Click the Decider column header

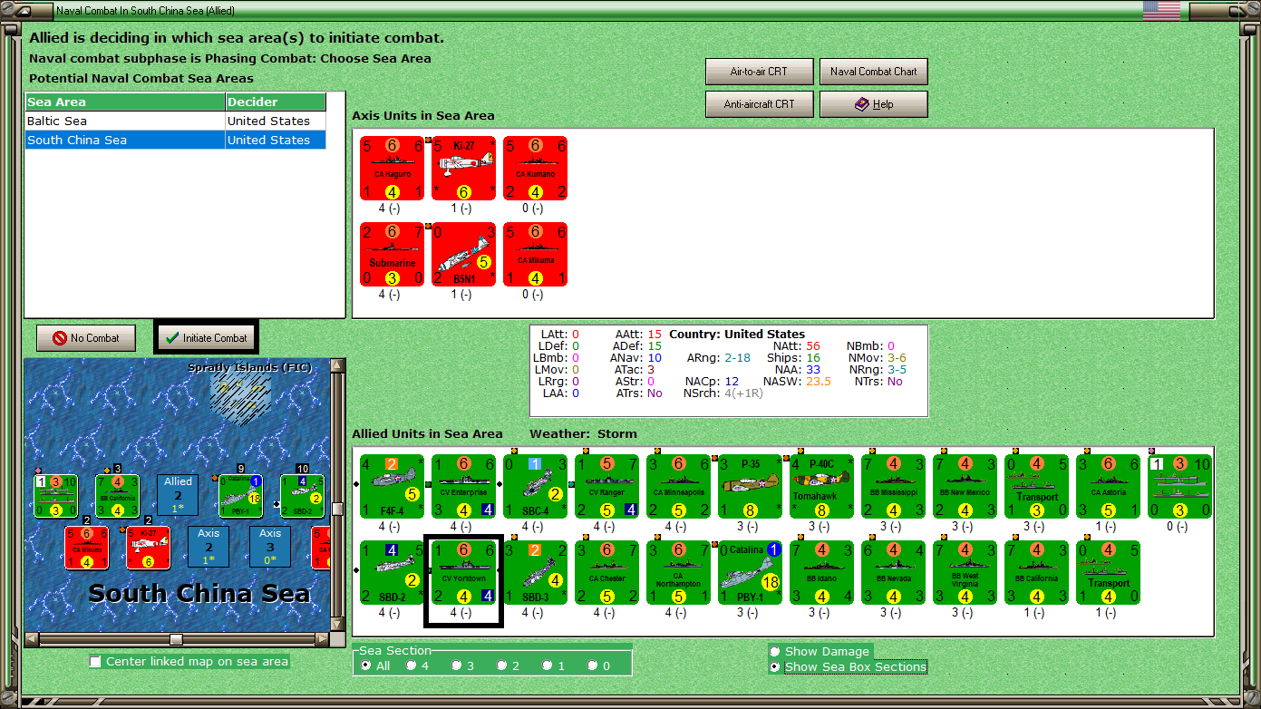point(276,102)
